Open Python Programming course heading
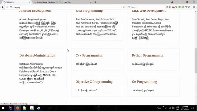This screenshot has width=197, height=111. coord(148,55)
